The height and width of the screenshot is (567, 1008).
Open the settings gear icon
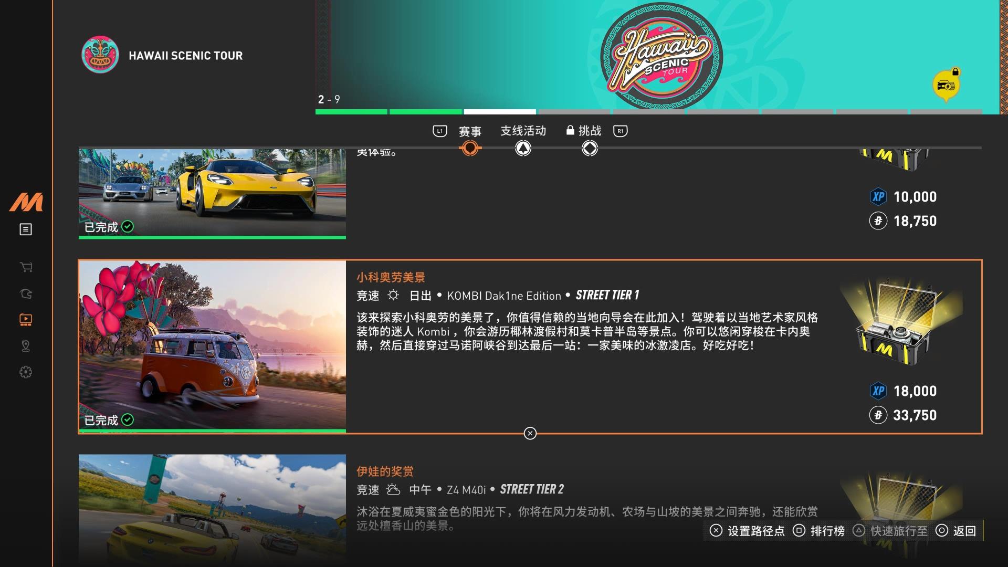tap(26, 372)
